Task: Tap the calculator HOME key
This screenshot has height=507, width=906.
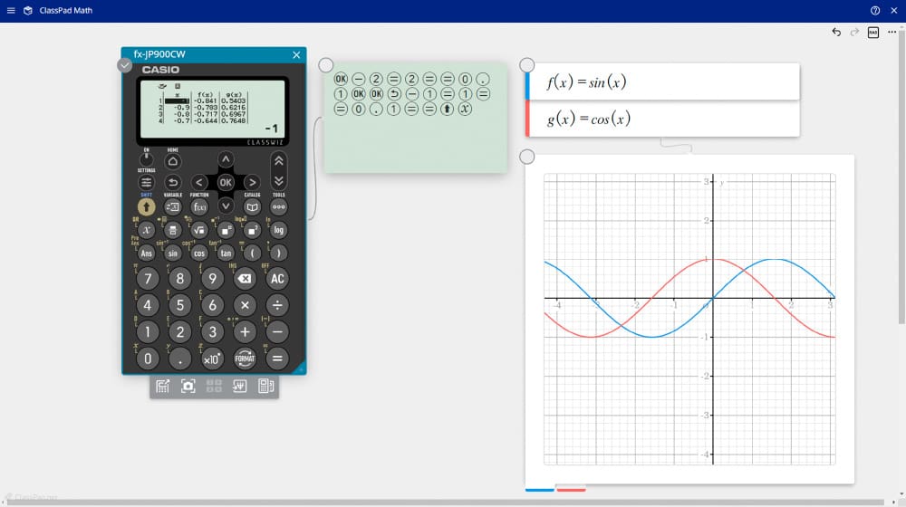Action: 173,161
